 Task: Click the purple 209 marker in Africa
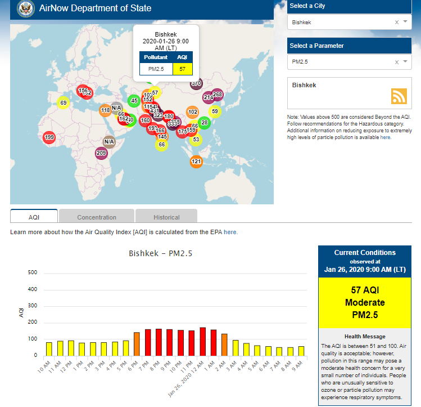[101, 153]
